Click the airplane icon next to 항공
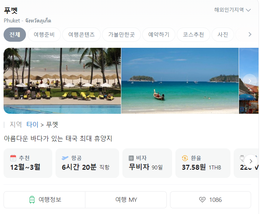The height and width of the screenshot is (214, 260). pos(65,158)
